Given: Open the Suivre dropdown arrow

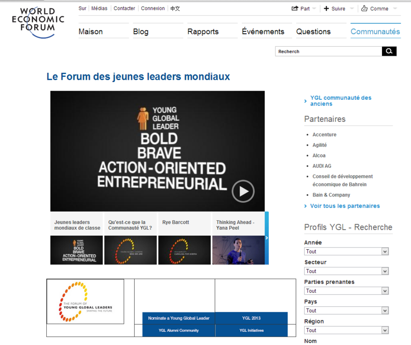Looking at the screenshot, I should tap(352, 9).
